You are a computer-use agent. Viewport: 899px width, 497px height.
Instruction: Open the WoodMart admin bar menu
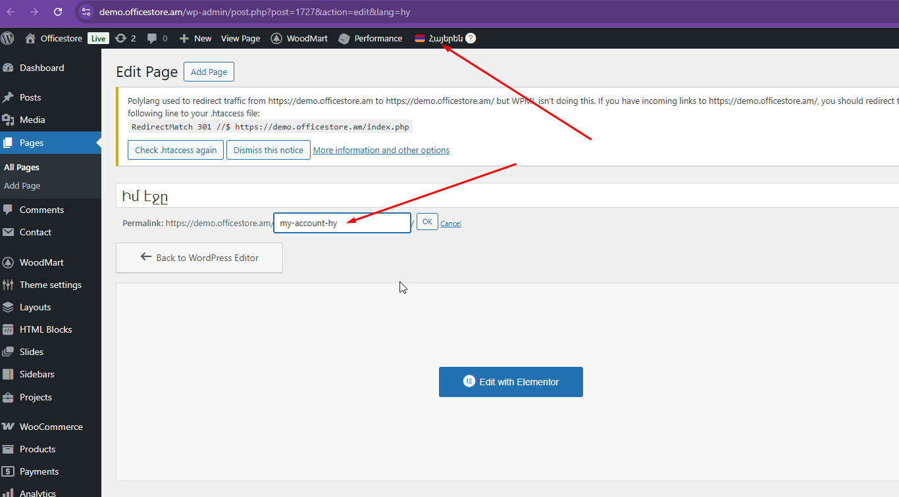point(299,38)
